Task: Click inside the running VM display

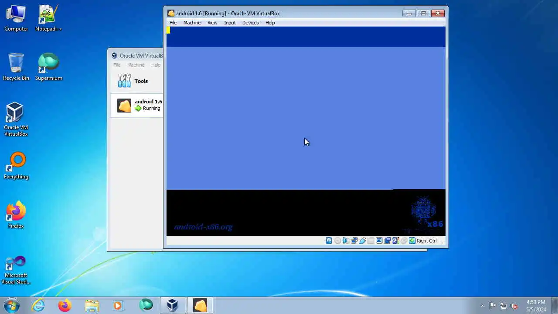Action: tap(306, 131)
